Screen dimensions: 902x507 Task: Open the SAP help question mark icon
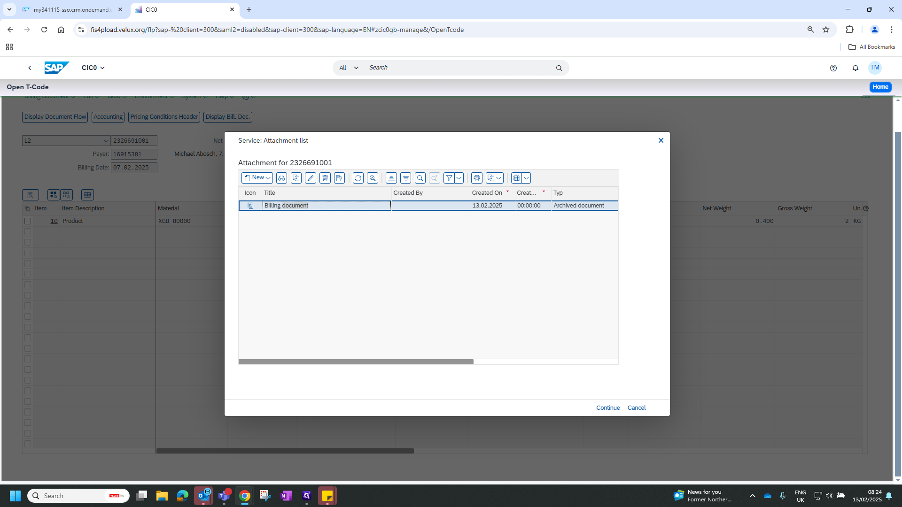pos(833,68)
